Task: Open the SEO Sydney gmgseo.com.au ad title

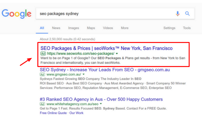Action: (x=105, y=69)
